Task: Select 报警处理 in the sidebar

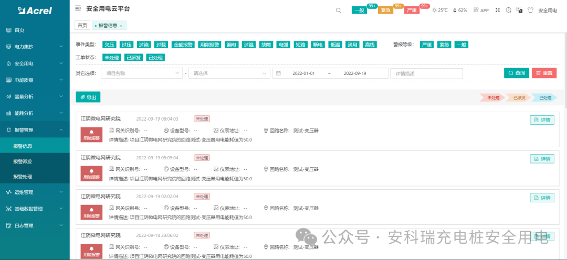Action: point(35,177)
